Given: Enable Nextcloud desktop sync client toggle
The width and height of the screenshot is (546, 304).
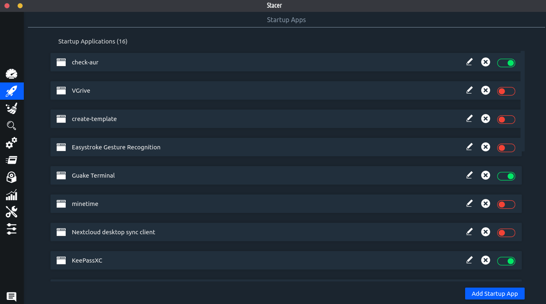Looking at the screenshot, I should click(506, 233).
